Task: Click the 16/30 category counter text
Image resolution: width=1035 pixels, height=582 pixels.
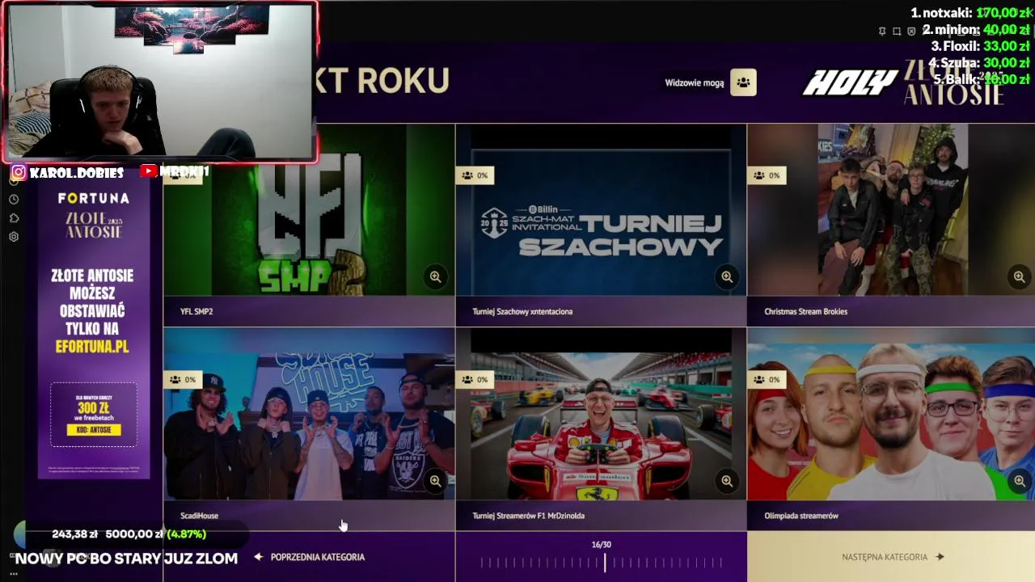Action: 601,545
